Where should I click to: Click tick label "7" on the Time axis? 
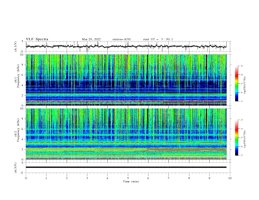pyautogui.click(x=169, y=178)
